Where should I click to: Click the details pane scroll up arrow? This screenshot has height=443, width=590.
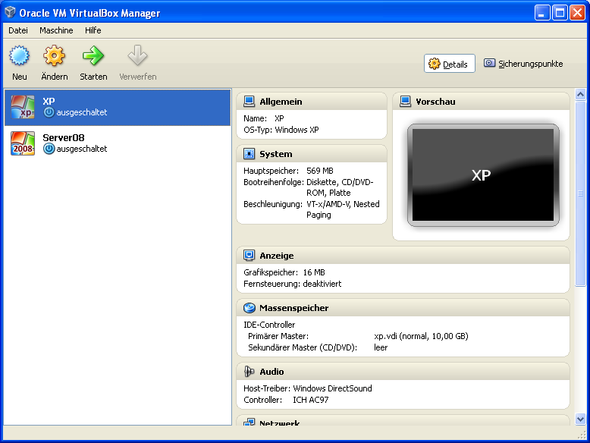click(x=580, y=94)
